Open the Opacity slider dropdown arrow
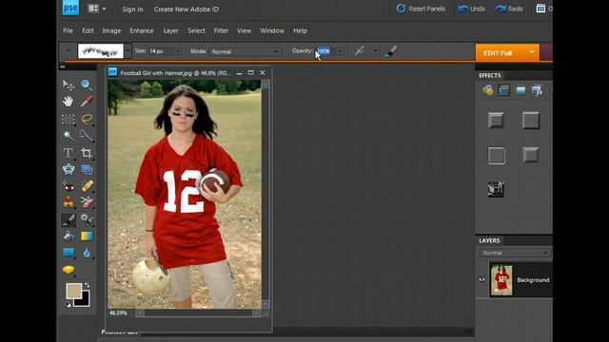This screenshot has height=342, width=609. coord(340,51)
